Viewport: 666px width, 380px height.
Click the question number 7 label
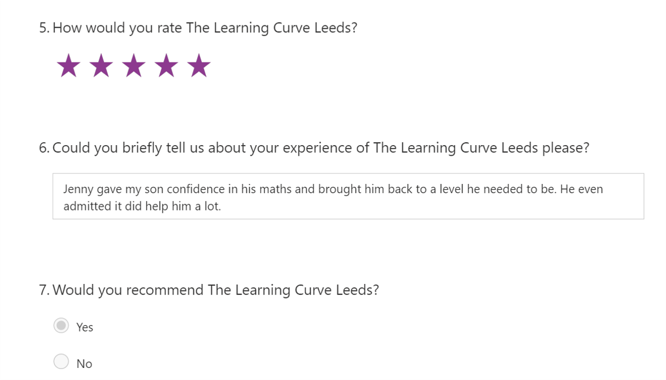click(45, 290)
